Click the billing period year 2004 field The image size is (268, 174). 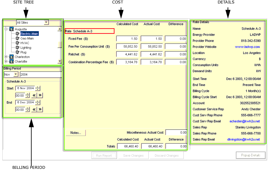pos(40,74)
